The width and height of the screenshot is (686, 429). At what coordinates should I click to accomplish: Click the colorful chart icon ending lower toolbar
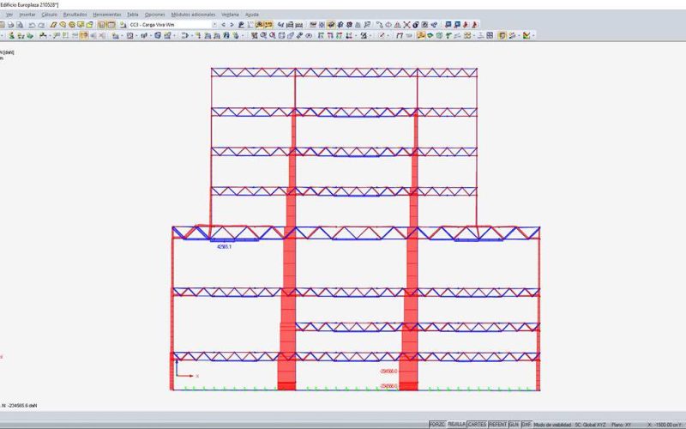[x=527, y=35]
